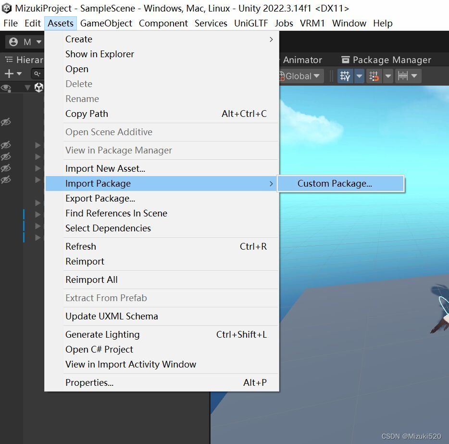The width and height of the screenshot is (449, 444).
Task: Select Find References In Scene
Action: point(162,214)
